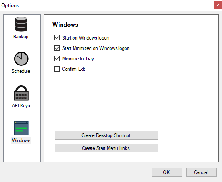
Task: Select the Schedule clock icon
Action: coord(21,59)
